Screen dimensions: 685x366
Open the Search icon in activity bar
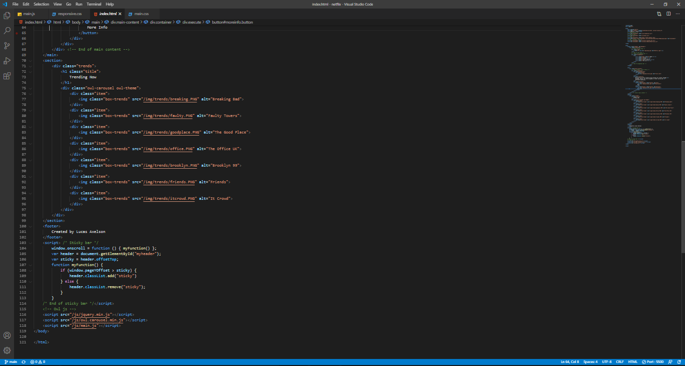click(x=7, y=30)
